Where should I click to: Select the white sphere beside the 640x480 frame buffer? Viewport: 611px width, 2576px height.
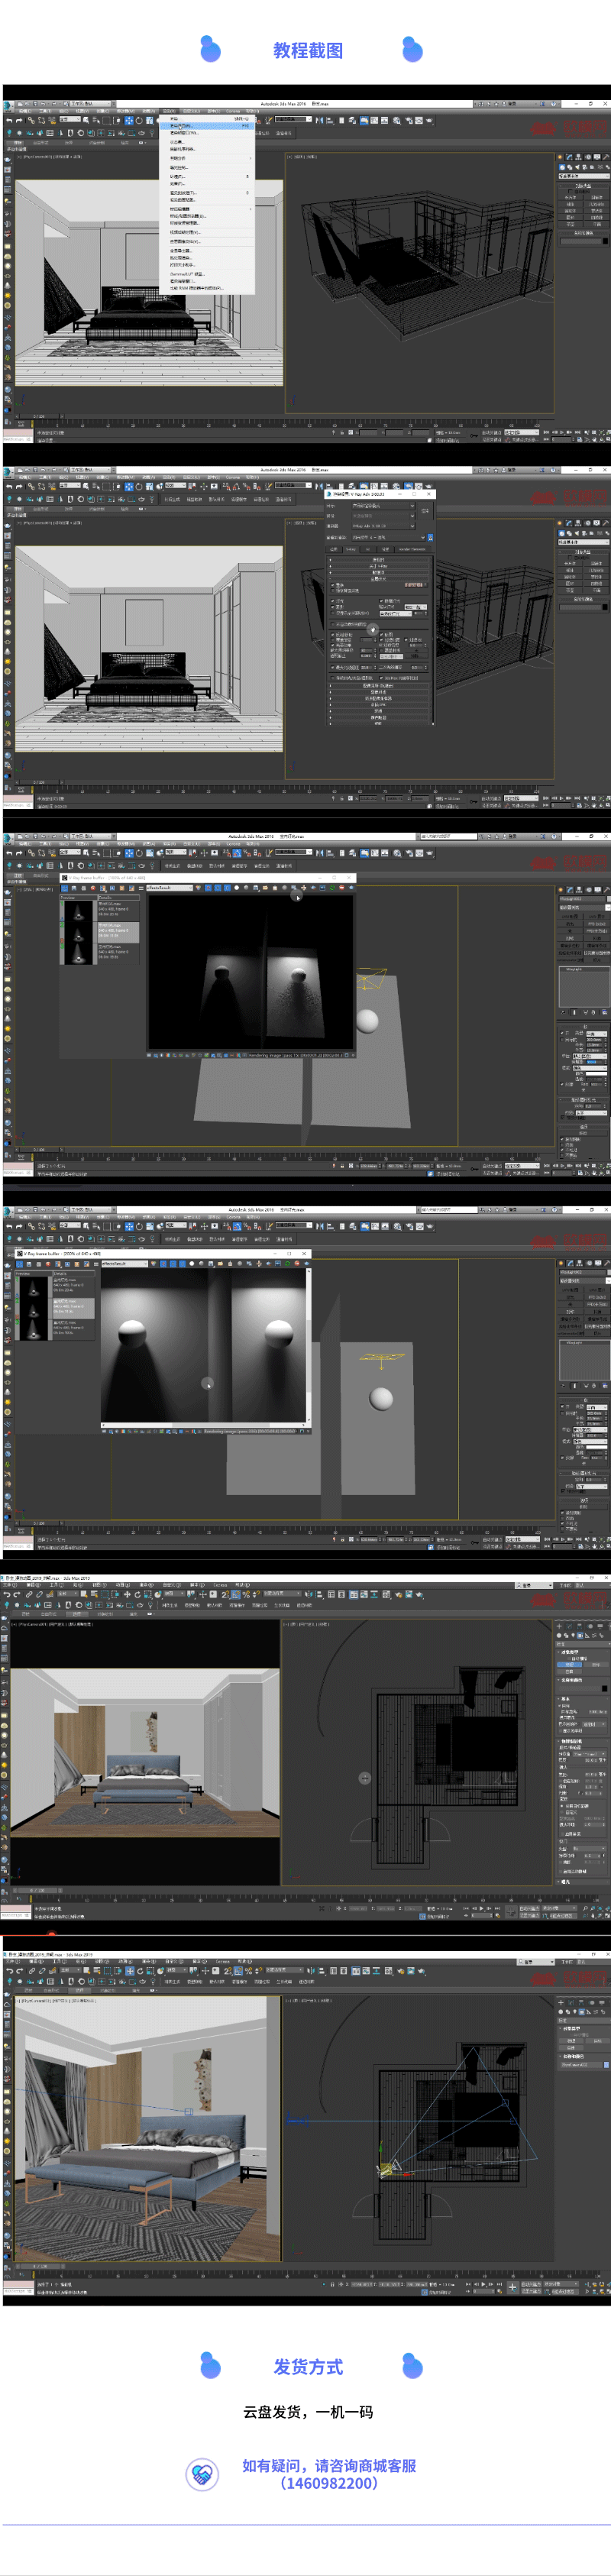pos(368,1021)
